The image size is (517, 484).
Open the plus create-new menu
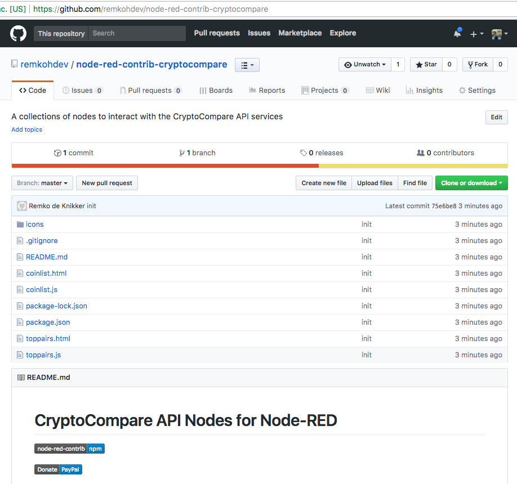coord(477,34)
